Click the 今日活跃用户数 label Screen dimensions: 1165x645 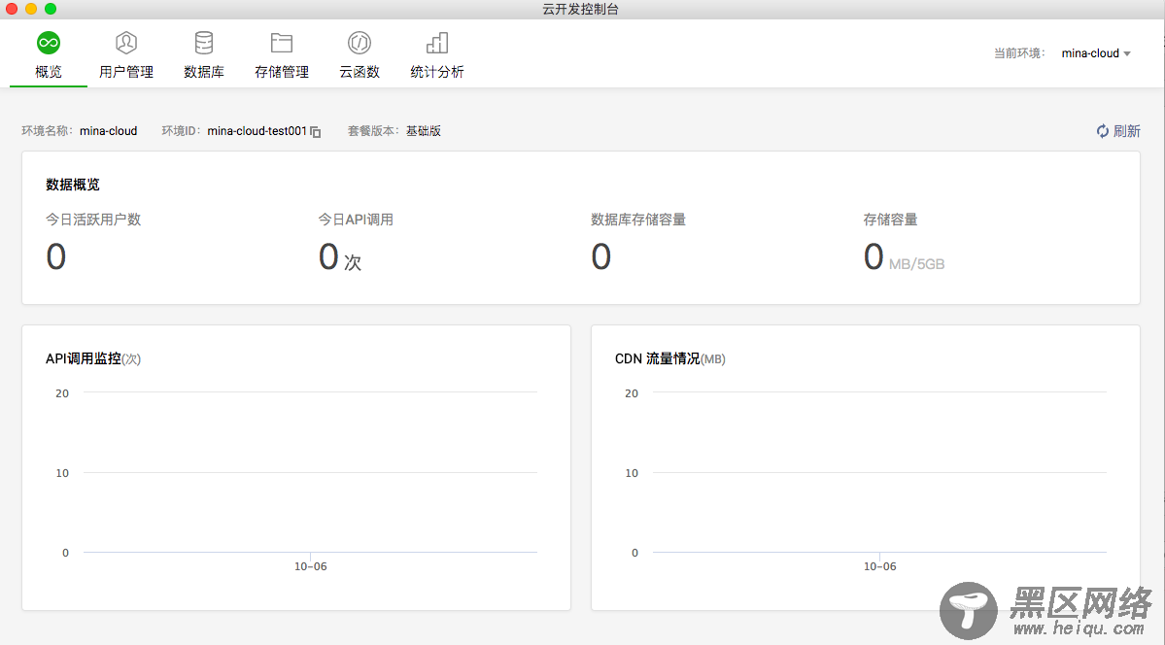pyautogui.click(x=93, y=220)
